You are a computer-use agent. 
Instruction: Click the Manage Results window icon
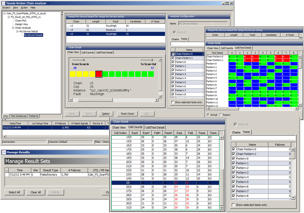(x=4, y=152)
